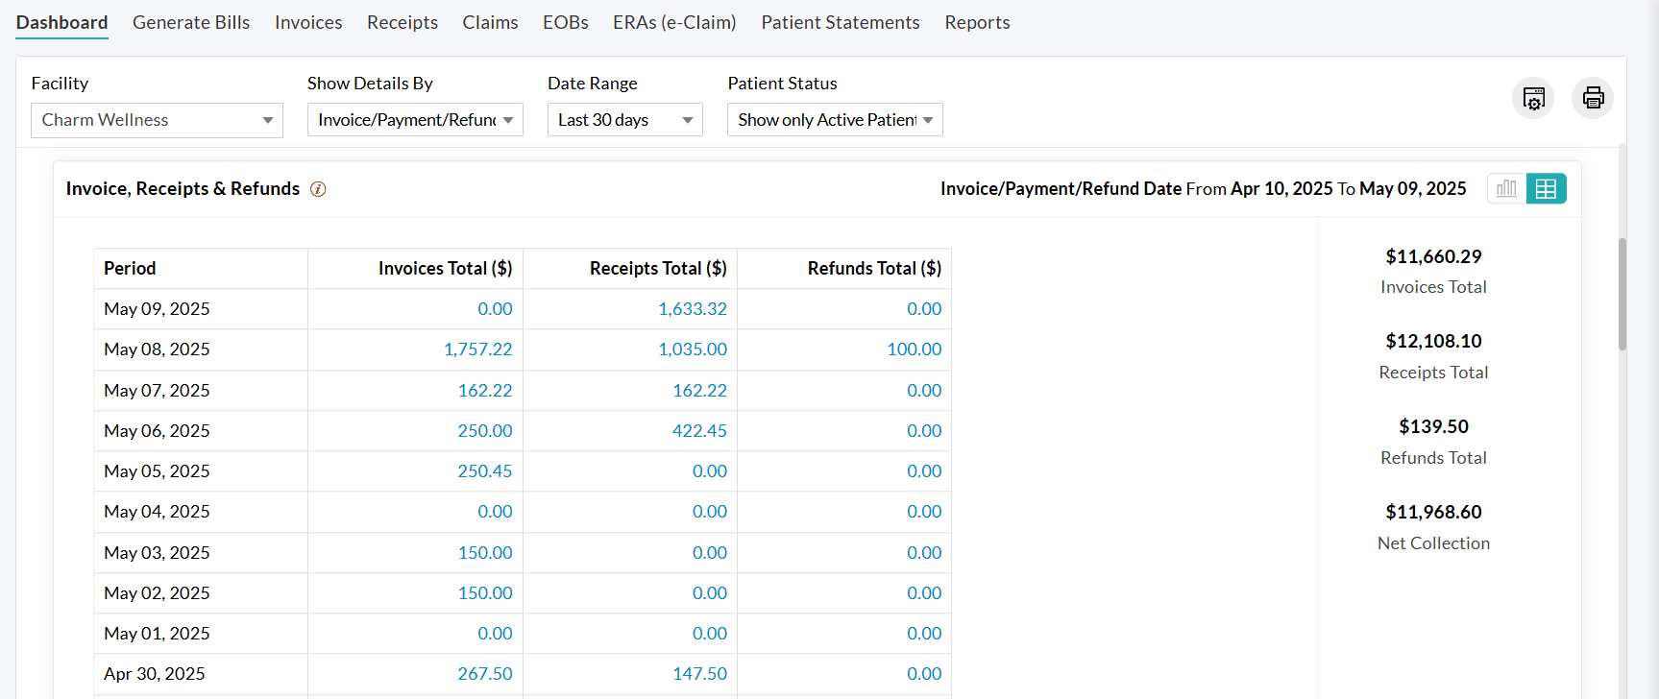The image size is (1659, 699).
Task: Expand the Show Details By dropdown
Action: tap(415, 120)
